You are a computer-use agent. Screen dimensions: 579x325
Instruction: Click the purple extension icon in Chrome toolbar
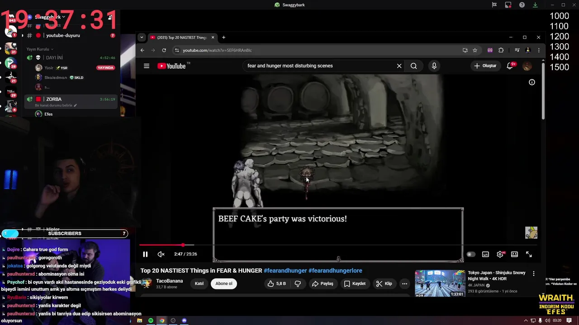click(490, 50)
